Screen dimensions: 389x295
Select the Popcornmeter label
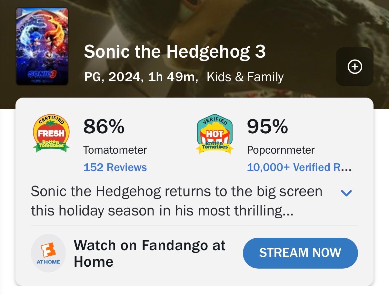pyautogui.click(x=281, y=150)
